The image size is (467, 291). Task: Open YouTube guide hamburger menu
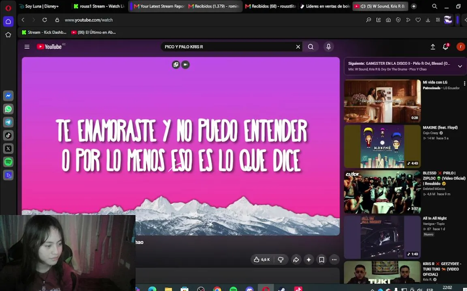point(27,46)
